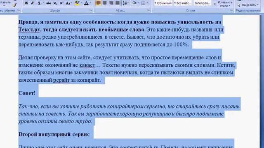The image size is (264, 148).
Task: Apply yellow text highlight color
Action: 77,3
